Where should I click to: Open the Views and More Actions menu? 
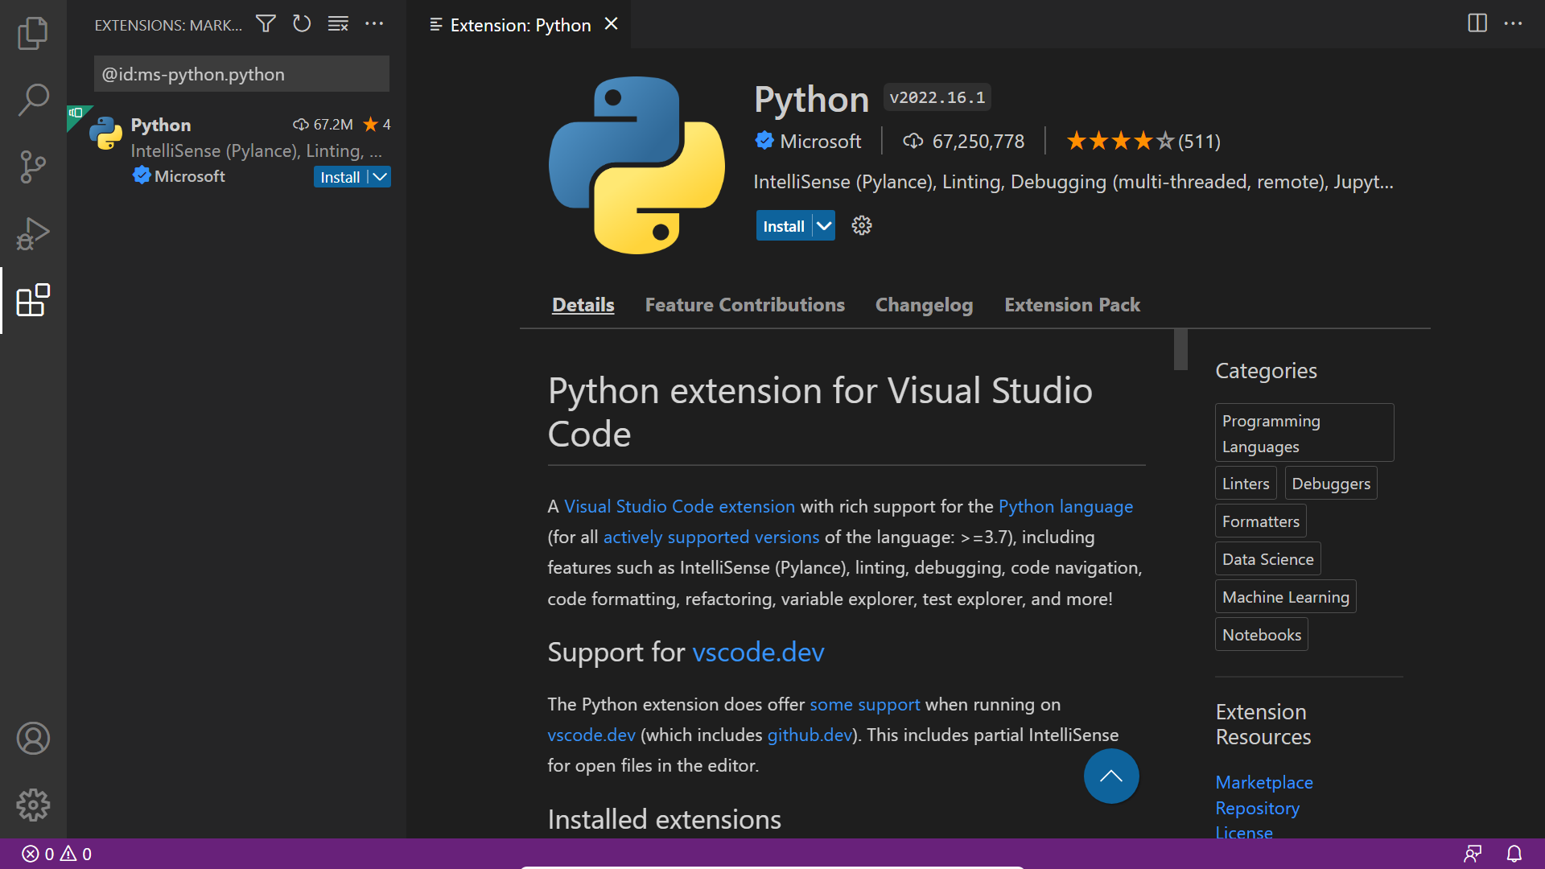[x=375, y=24]
